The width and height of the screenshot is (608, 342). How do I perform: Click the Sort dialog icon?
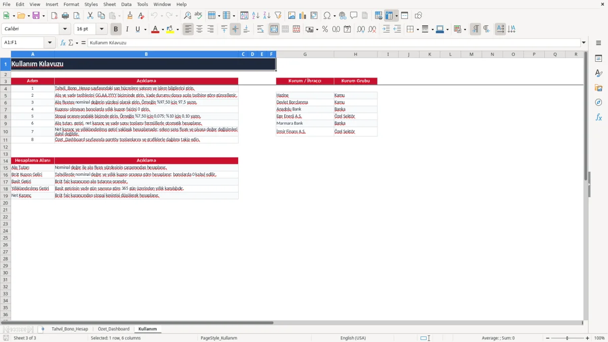244,16
